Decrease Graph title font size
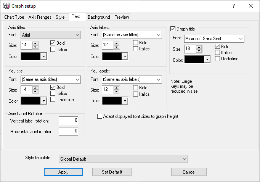Viewport: 260px width, 182px height. click(x=199, y=51)
